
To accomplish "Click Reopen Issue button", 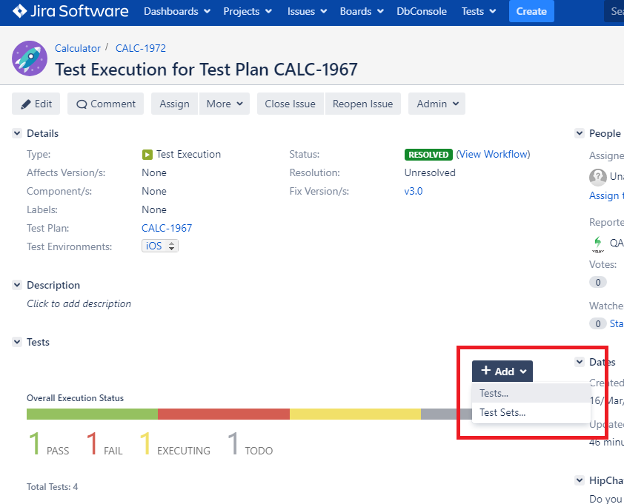I will [362, 104].
